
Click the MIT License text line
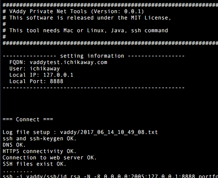pos(87,18)
